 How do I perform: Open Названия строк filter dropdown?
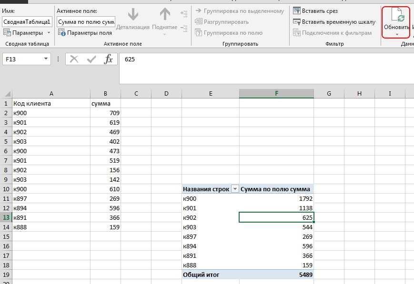235,189
